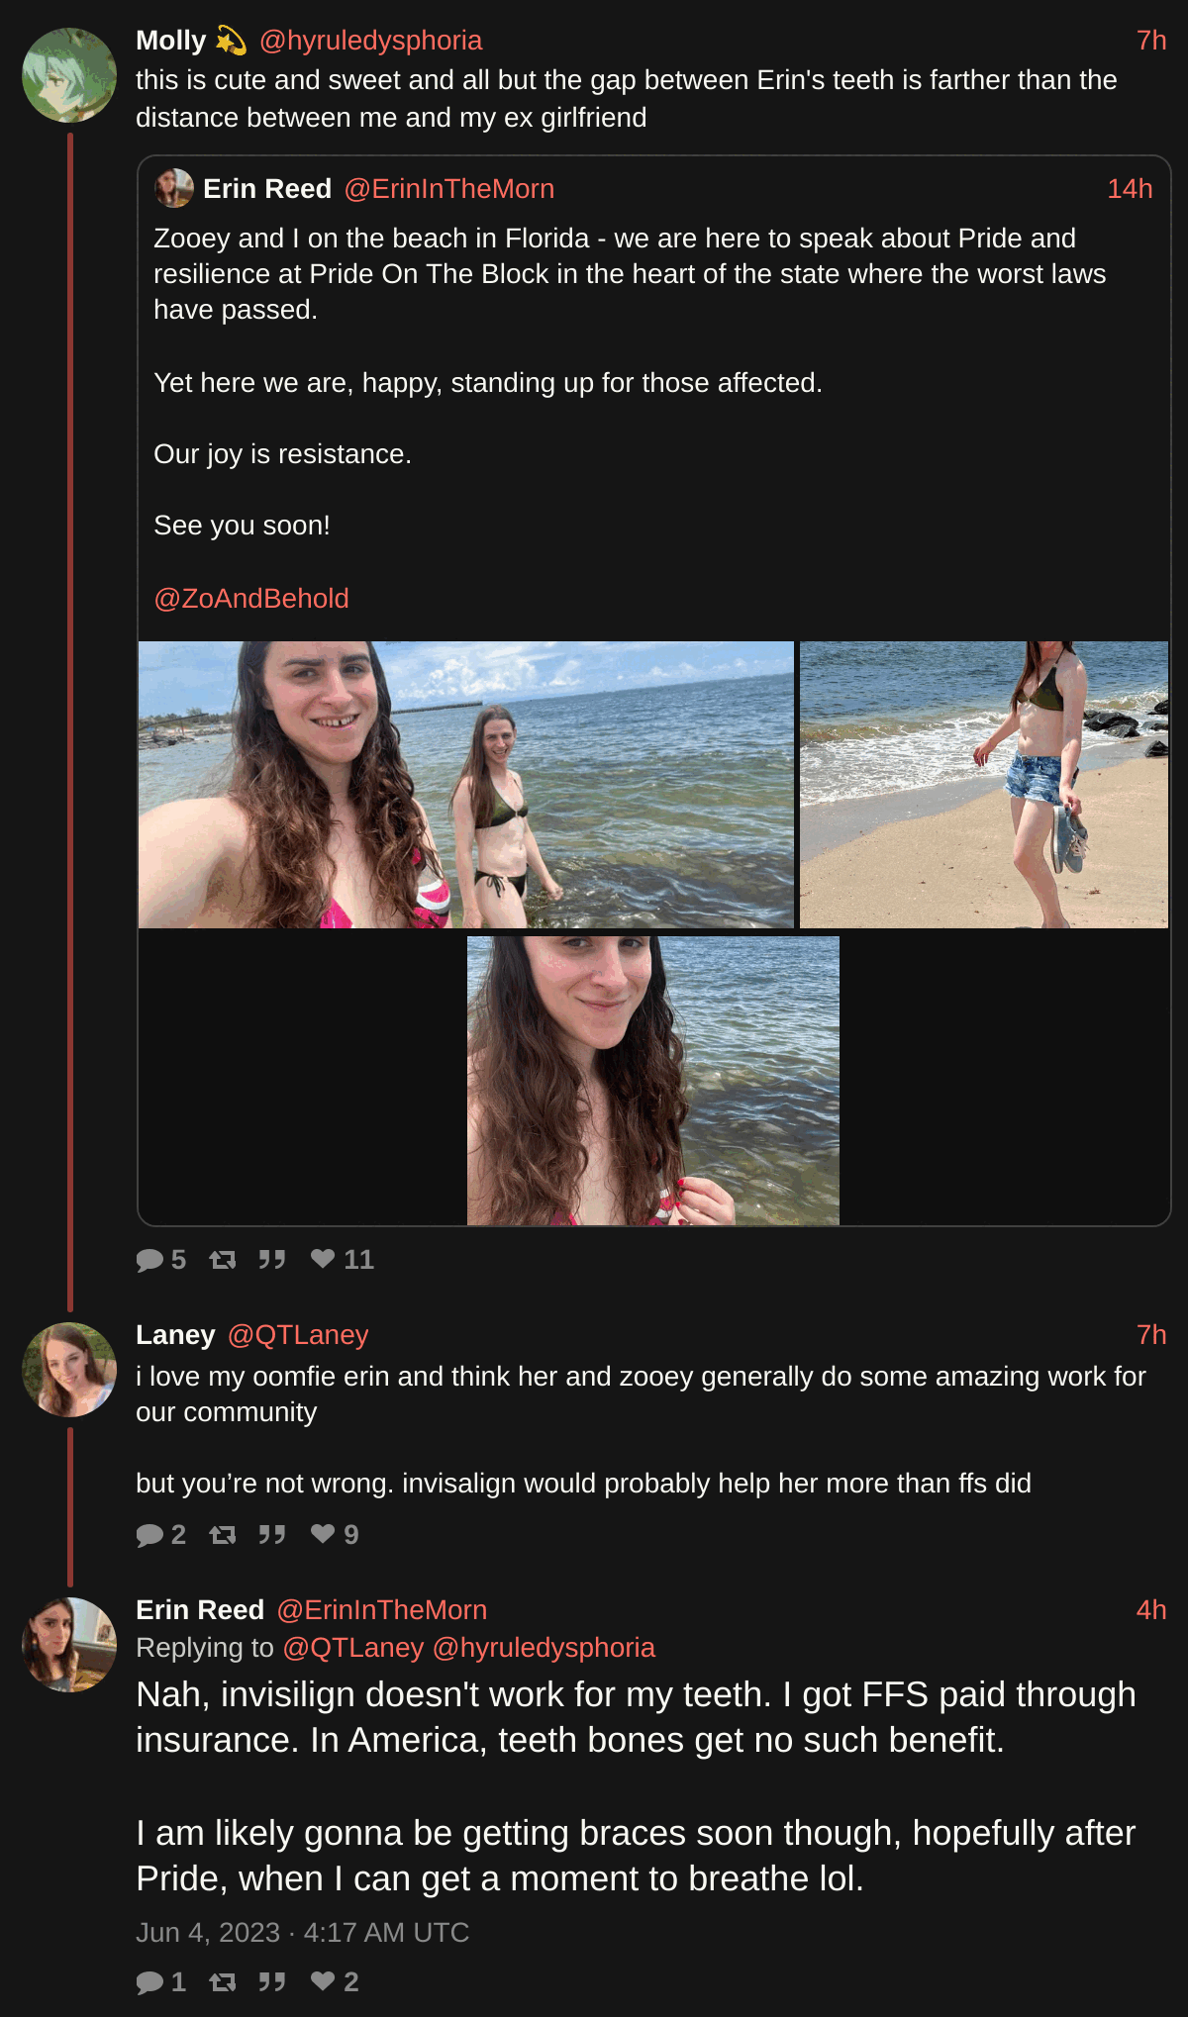Click reply icon under Erin Reed's reply
Screen dimensions: 1188x2017
click(150, 1981)
